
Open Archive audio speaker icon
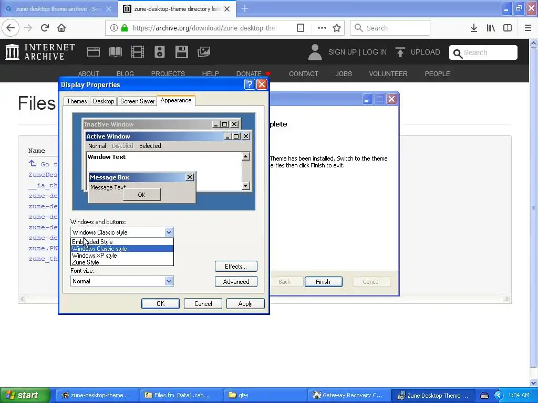[x=160, y=52]
